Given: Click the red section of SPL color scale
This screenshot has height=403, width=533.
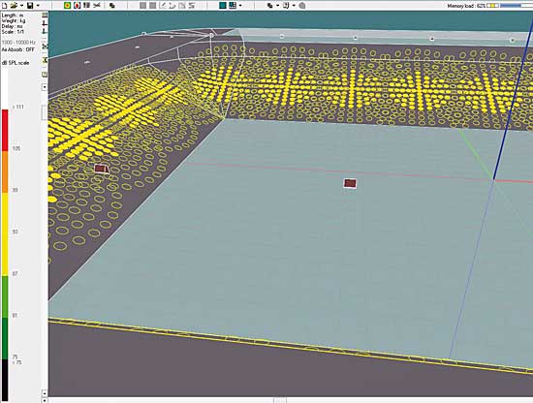Looking at the screenshot, I should click(x=5, y=130).
